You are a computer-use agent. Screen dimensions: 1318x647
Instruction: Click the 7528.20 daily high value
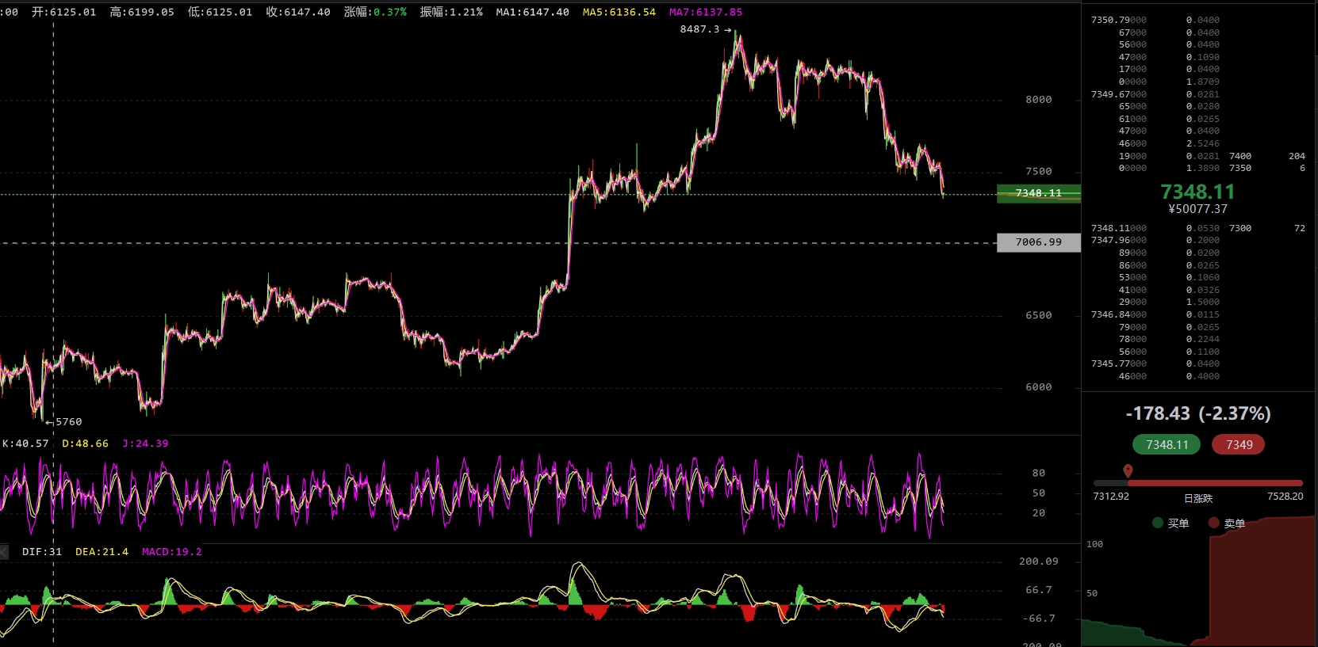tap(1285, 497)
